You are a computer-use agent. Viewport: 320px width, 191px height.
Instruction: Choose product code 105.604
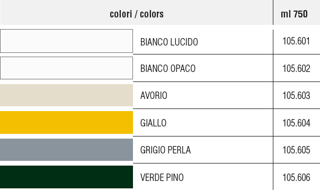point(296,123)
